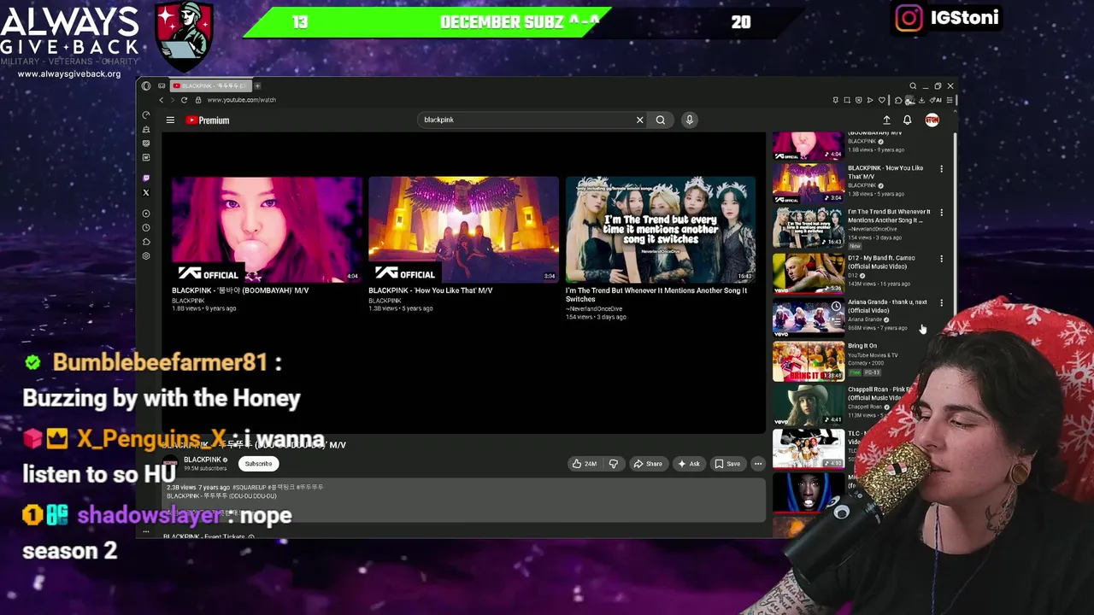
Task: Share the video
Action: (647, 464)
